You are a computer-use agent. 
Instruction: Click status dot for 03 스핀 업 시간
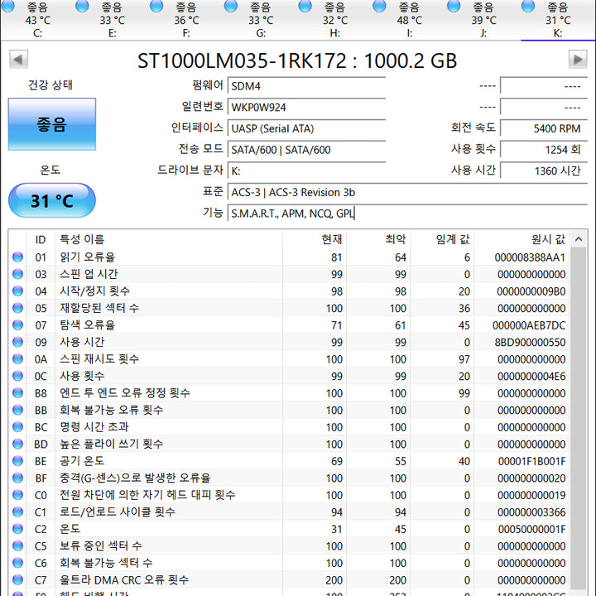click(17, 274)
